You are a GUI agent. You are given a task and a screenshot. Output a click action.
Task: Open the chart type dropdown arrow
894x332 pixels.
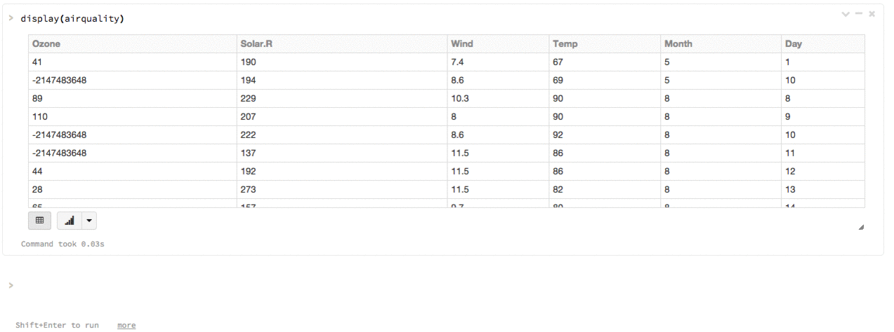[88, 221]
